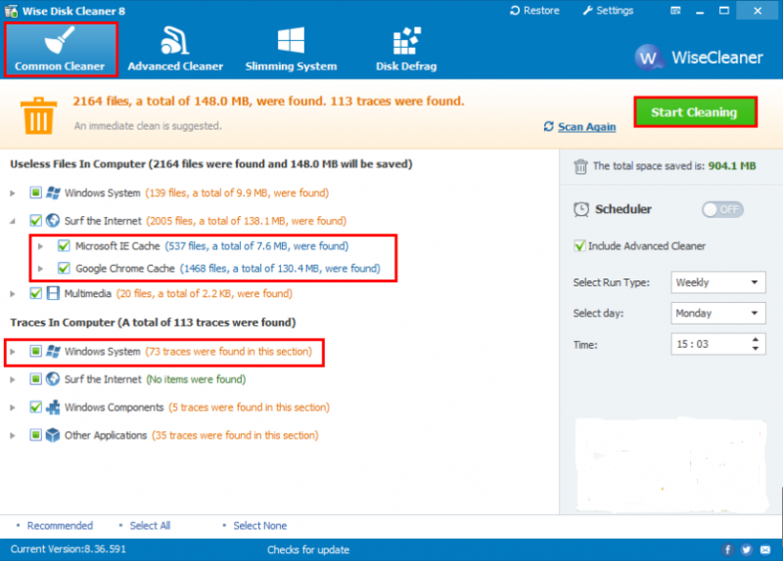The width and height of the screenshot is (783, 561).
Task: Click the Windows logo icon of Slimming System
Action: click(x=291, y=40)
